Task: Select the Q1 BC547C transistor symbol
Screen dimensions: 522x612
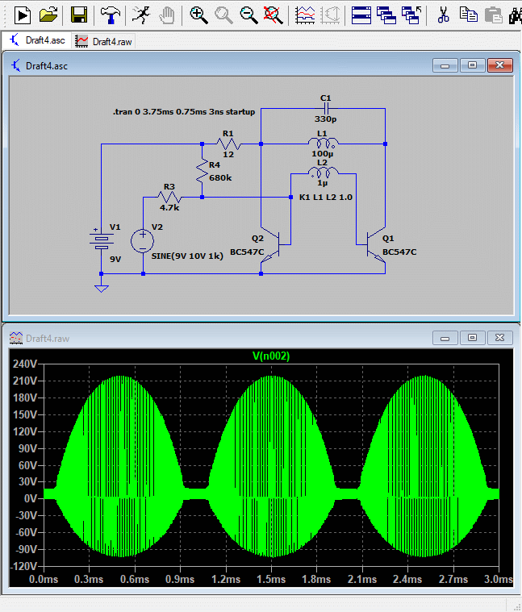Action: click(x=376, y=246)
